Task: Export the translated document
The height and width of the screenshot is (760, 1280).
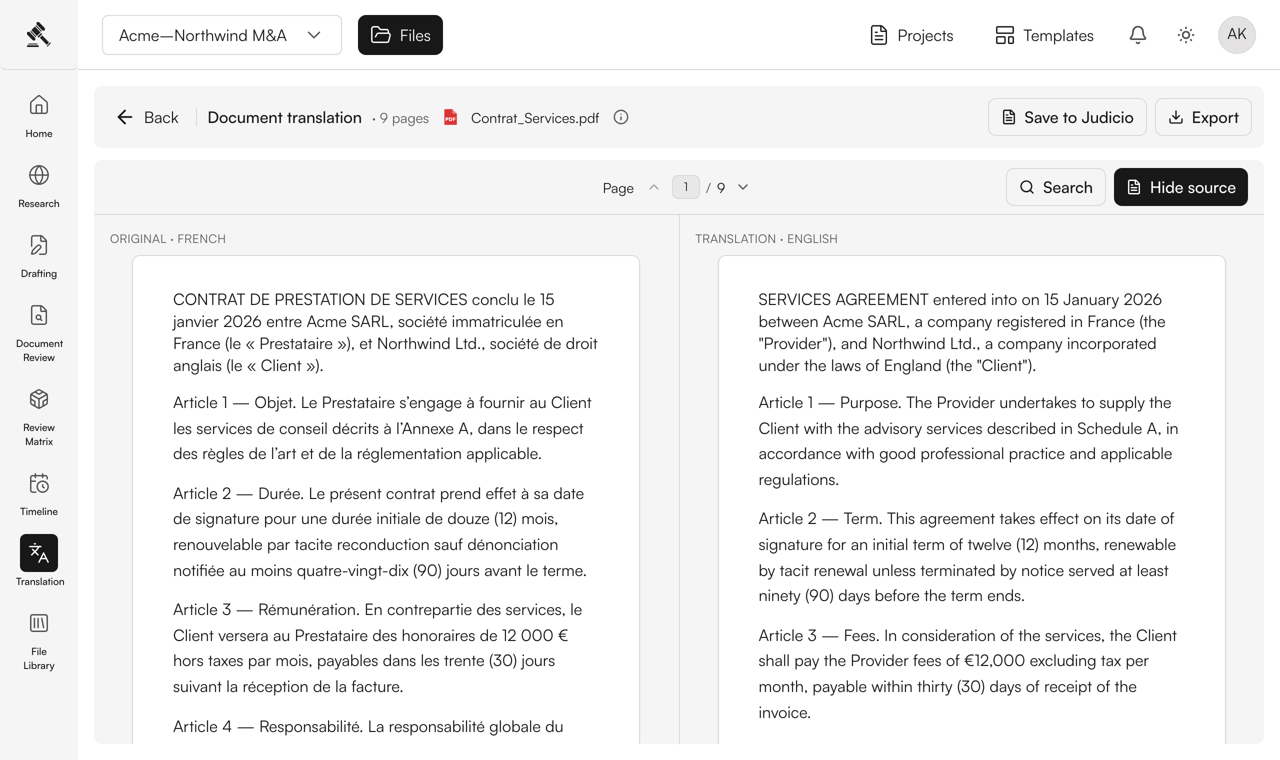Action: (x=1203, y=117)
